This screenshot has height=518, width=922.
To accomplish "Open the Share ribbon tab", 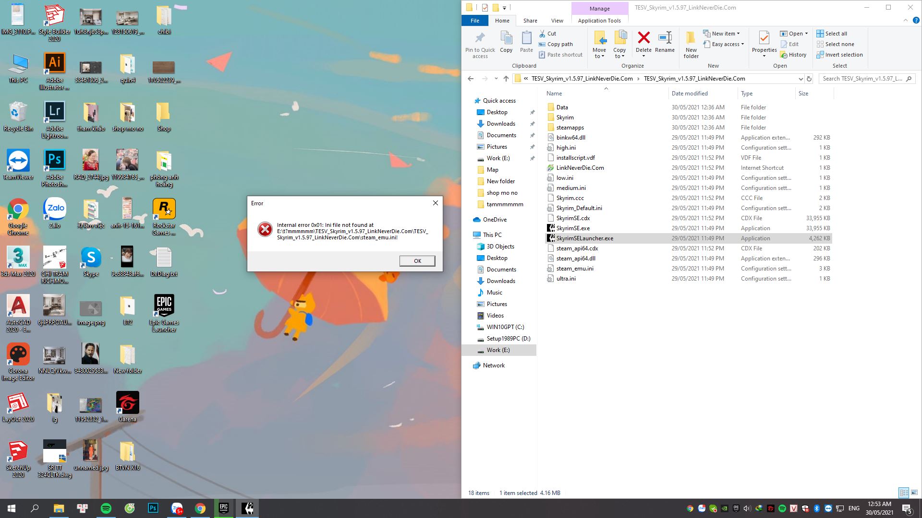I will (530, 20).
